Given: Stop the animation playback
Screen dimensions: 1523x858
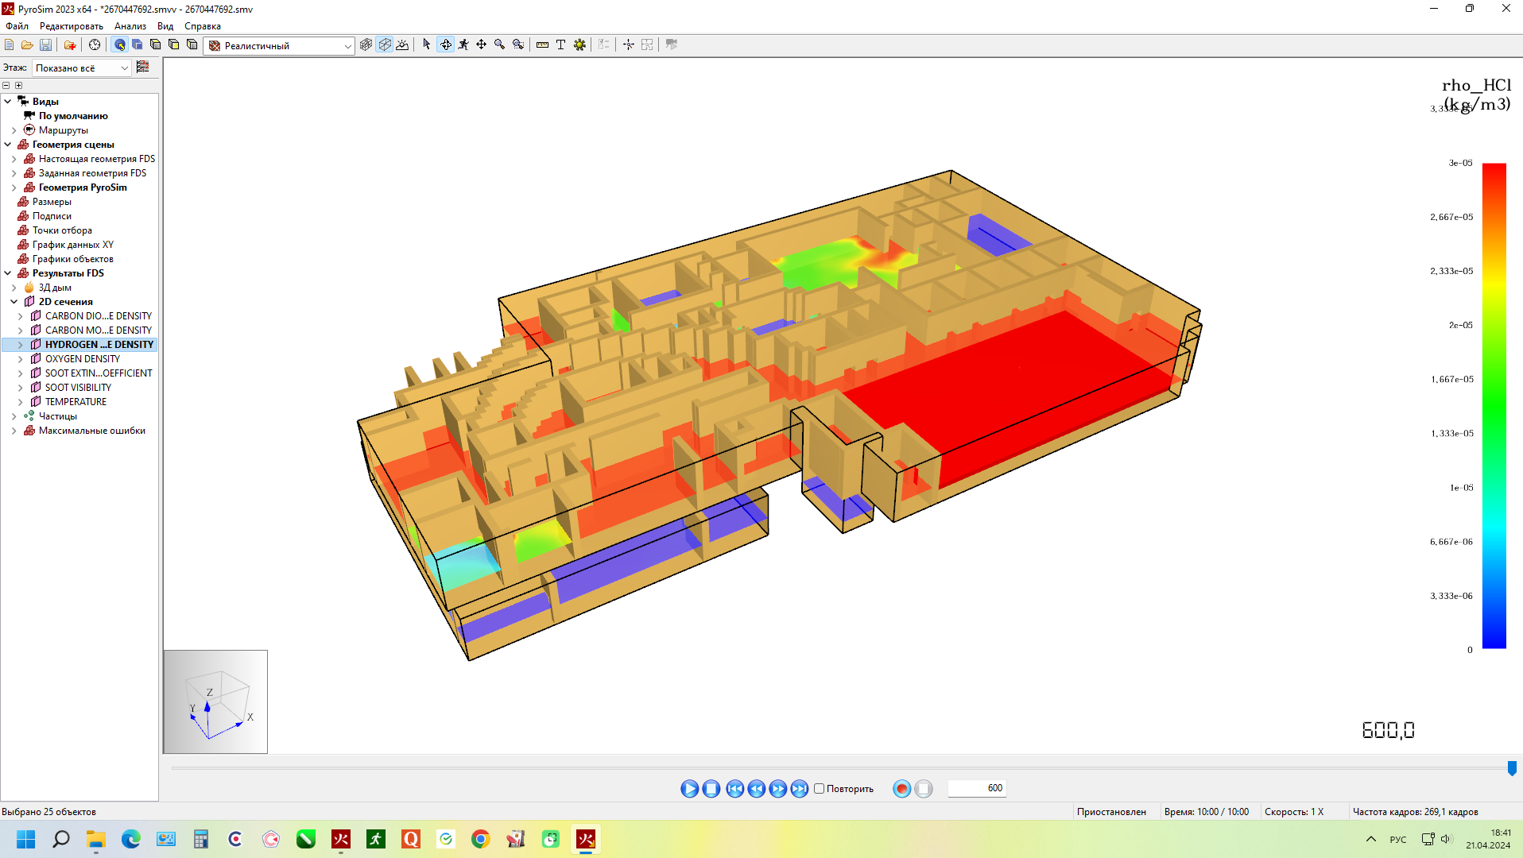Looking at the screenshot, I should [x=711, y=789].
